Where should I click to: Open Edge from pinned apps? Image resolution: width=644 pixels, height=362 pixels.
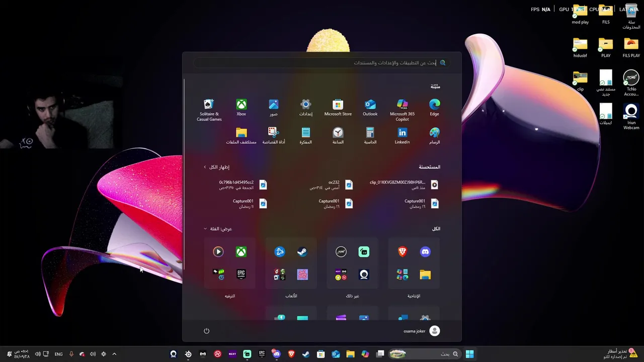(x=434, y=108)
